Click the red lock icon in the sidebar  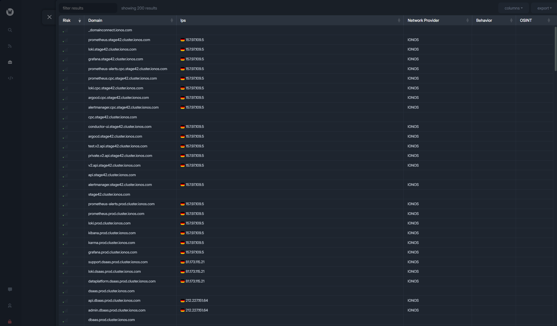click(10, 321)
